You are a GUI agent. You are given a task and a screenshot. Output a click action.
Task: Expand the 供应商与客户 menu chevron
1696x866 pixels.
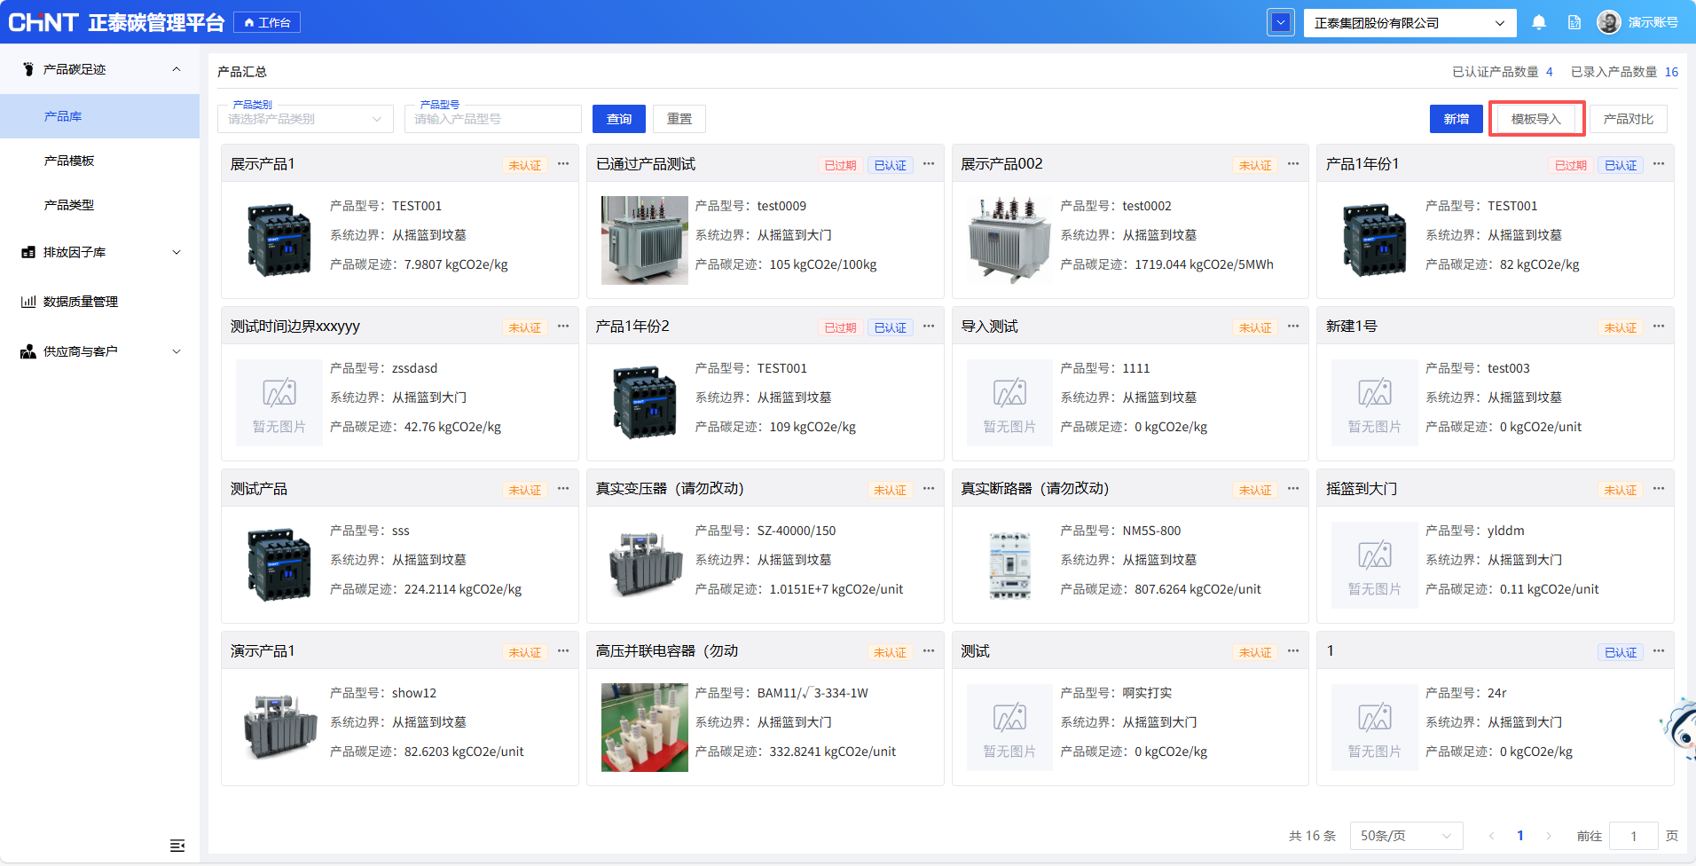177,351
